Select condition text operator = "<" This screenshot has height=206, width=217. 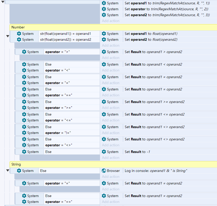[x=57, y=70]
